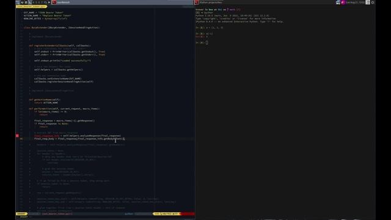This screenshot has height=220, width=391.
Task: Click the EXT_NAME constant assignment line
Action: click(43, 12)
